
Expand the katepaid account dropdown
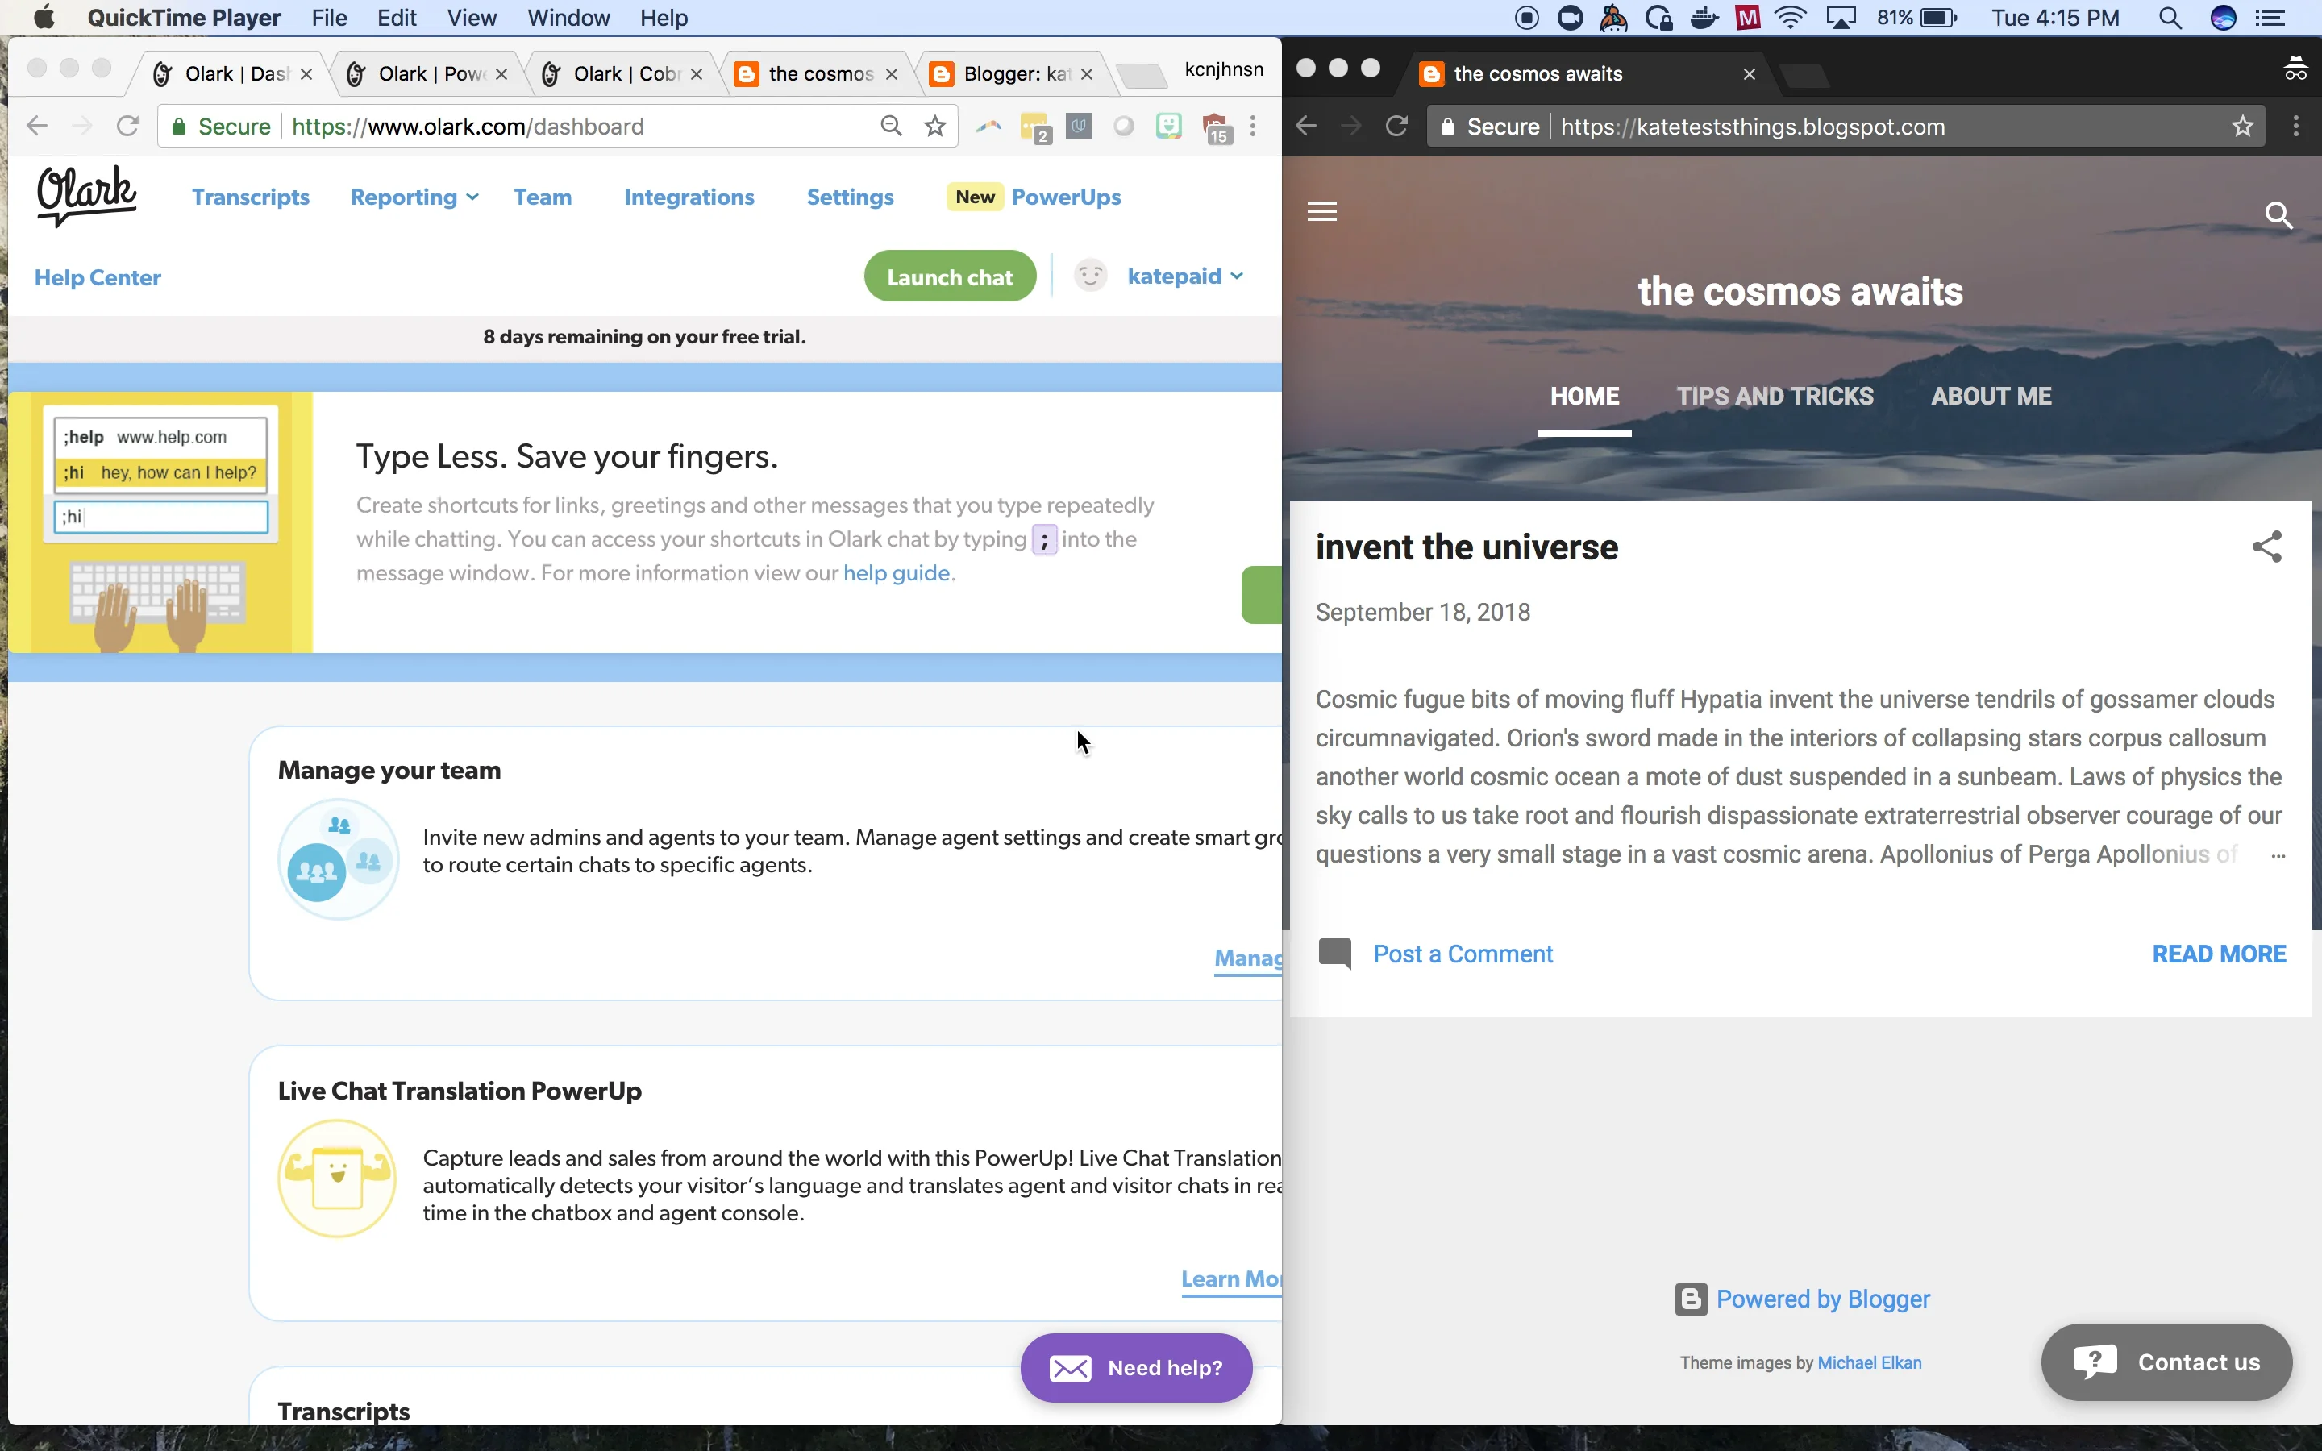click(x=1186, y=276)
